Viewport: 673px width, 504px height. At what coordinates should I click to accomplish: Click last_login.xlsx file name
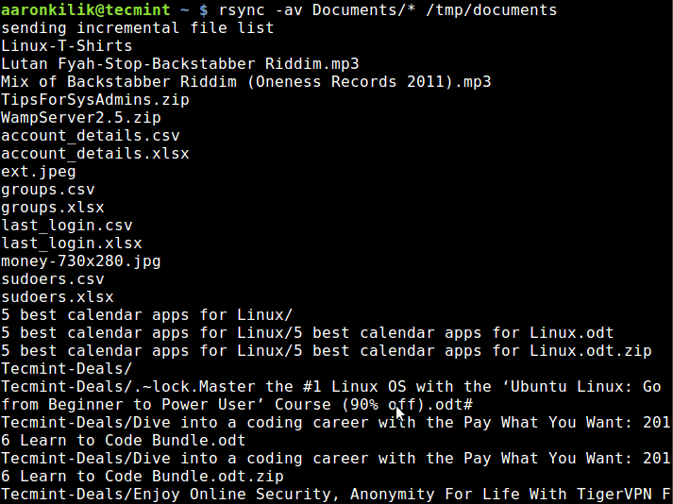pyautogui.click(x=71, y=244)
